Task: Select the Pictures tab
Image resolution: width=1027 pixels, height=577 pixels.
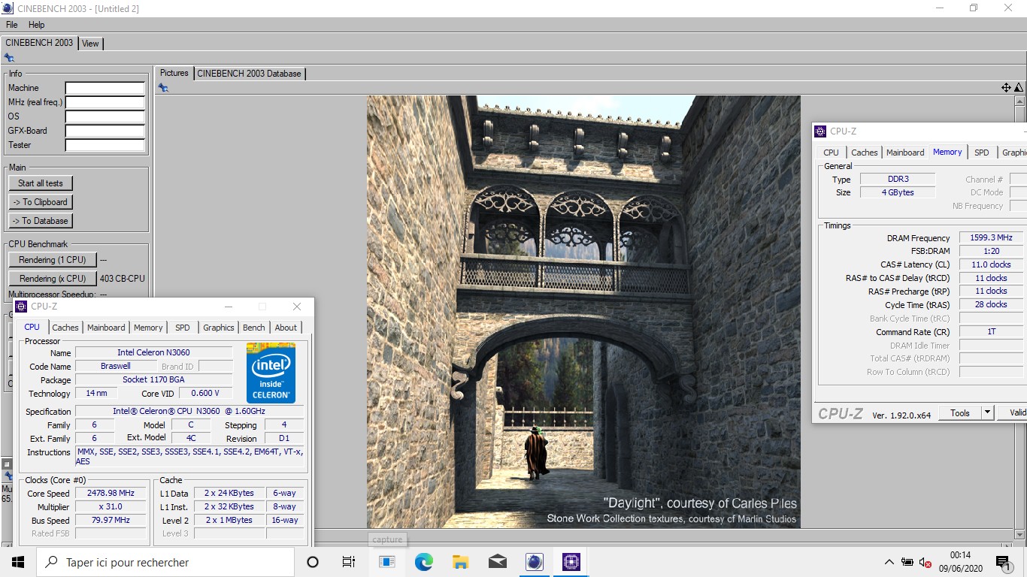Action: coord(174,73)
